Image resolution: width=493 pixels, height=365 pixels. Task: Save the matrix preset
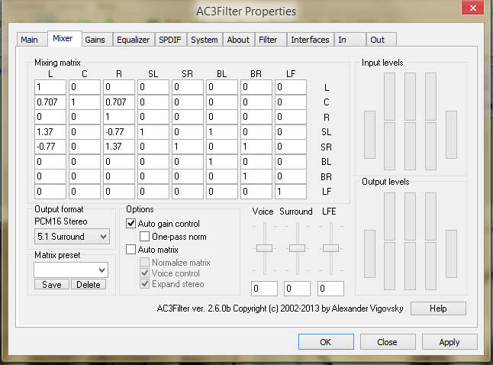52,285
